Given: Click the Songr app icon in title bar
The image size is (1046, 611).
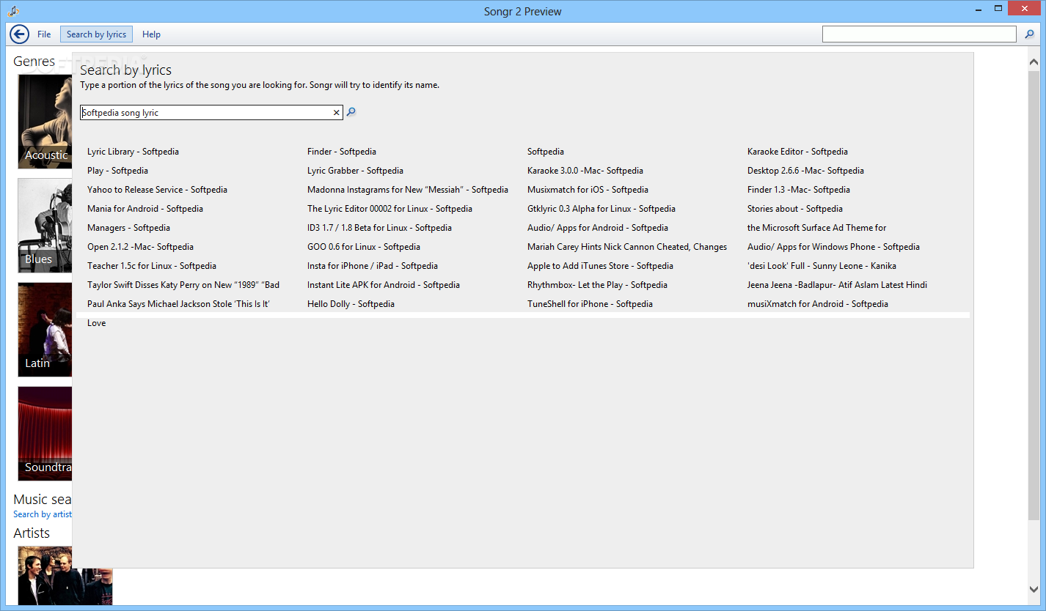Looking at the screenshot, I should point(13,11).
